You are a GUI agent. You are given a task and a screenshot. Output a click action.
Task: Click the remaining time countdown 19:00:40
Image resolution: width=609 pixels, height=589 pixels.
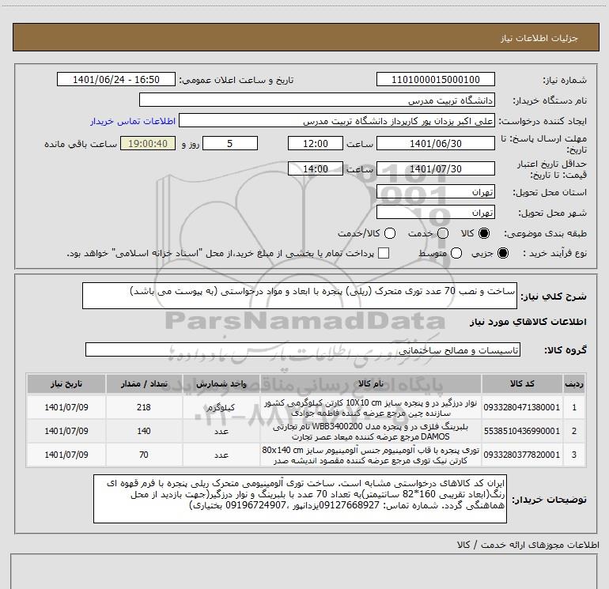(148, 144)
